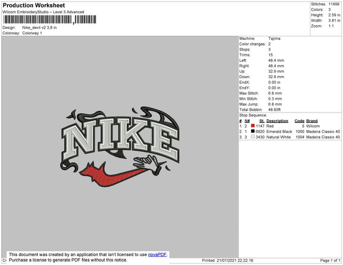
Task: Click code 1004 in the stop sequence
Action: pos(300,137)
